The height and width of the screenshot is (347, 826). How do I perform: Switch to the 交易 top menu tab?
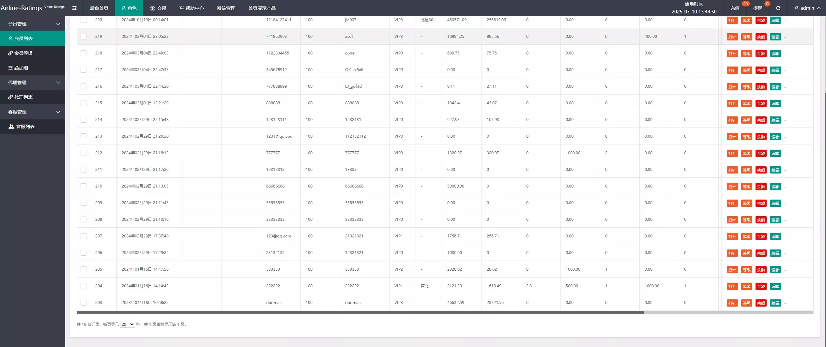tap(158, 8)
